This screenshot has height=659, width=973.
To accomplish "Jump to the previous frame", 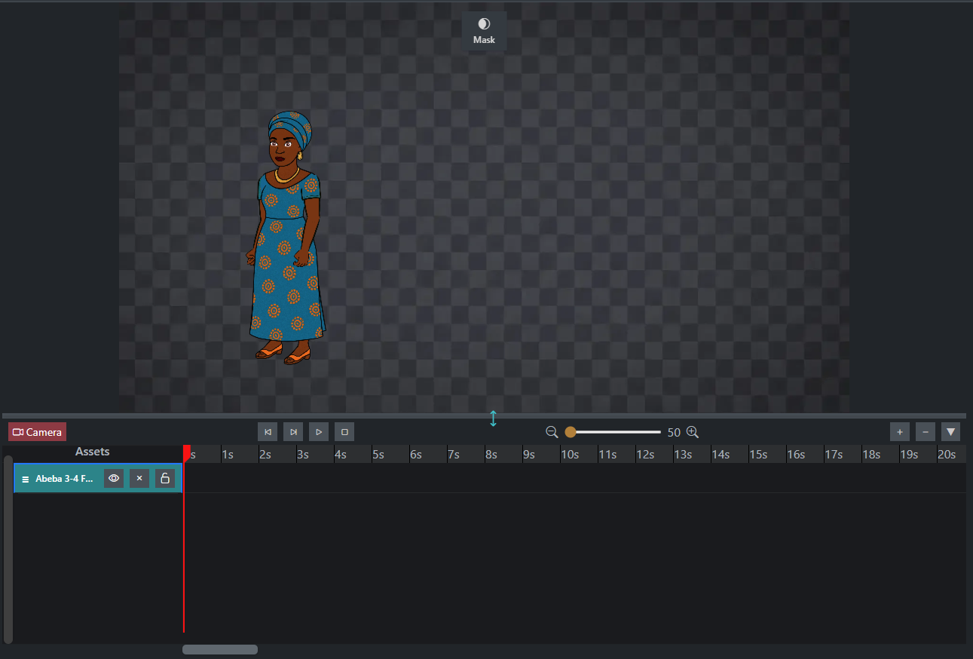I will pos(268,432).
